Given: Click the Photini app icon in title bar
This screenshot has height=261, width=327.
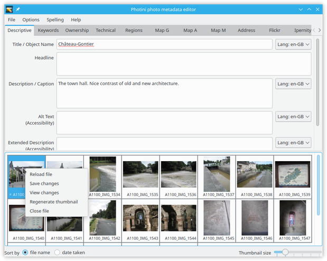Looking at the screenshot, I should coord(9,10).
